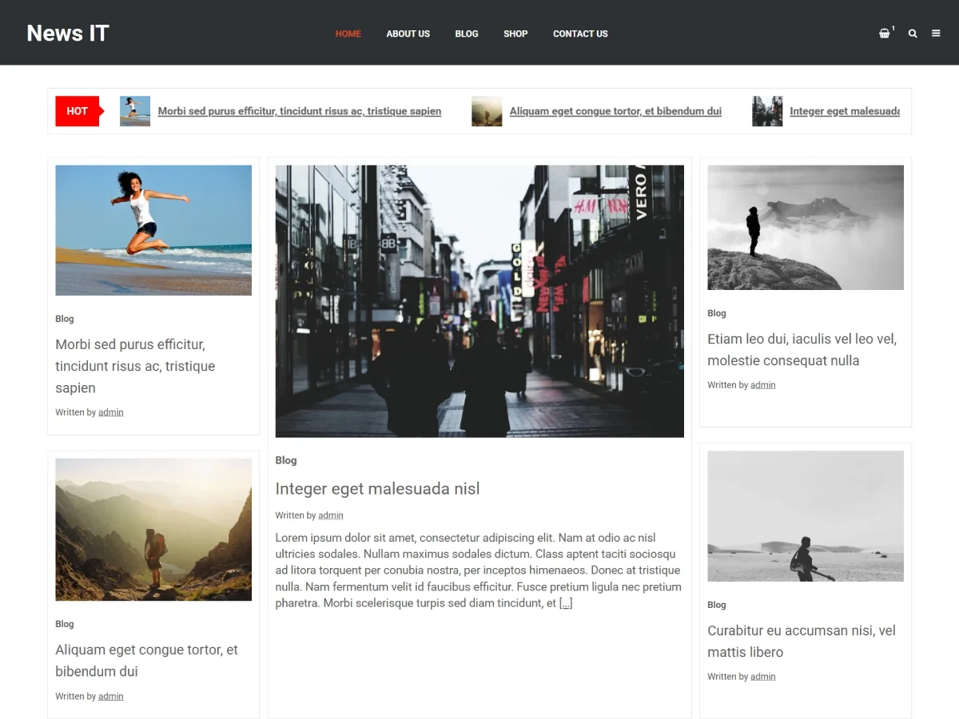Open the hamburger menu icon
The image size is (959, 719).
936,34
